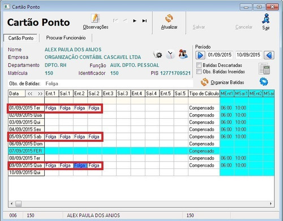The width and height of the screenshot is (283, 221).
Task: Click the Ent.3 column header
Action: click(109, 94)
